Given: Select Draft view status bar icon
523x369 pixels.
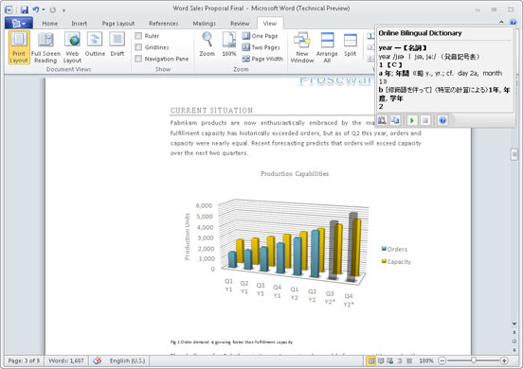Looking at the screenshot, I should 409,360.
